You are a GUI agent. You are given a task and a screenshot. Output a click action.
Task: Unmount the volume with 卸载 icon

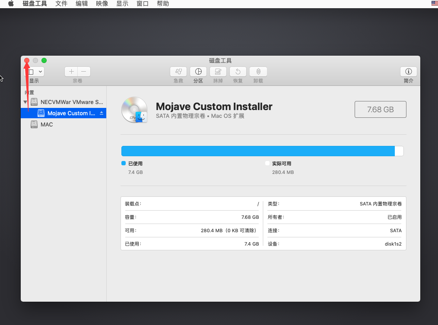point(258,72)
